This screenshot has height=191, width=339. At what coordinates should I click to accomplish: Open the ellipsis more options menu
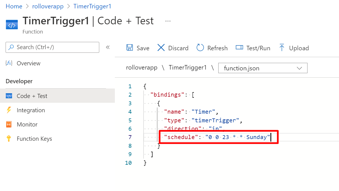pos(168,21)
